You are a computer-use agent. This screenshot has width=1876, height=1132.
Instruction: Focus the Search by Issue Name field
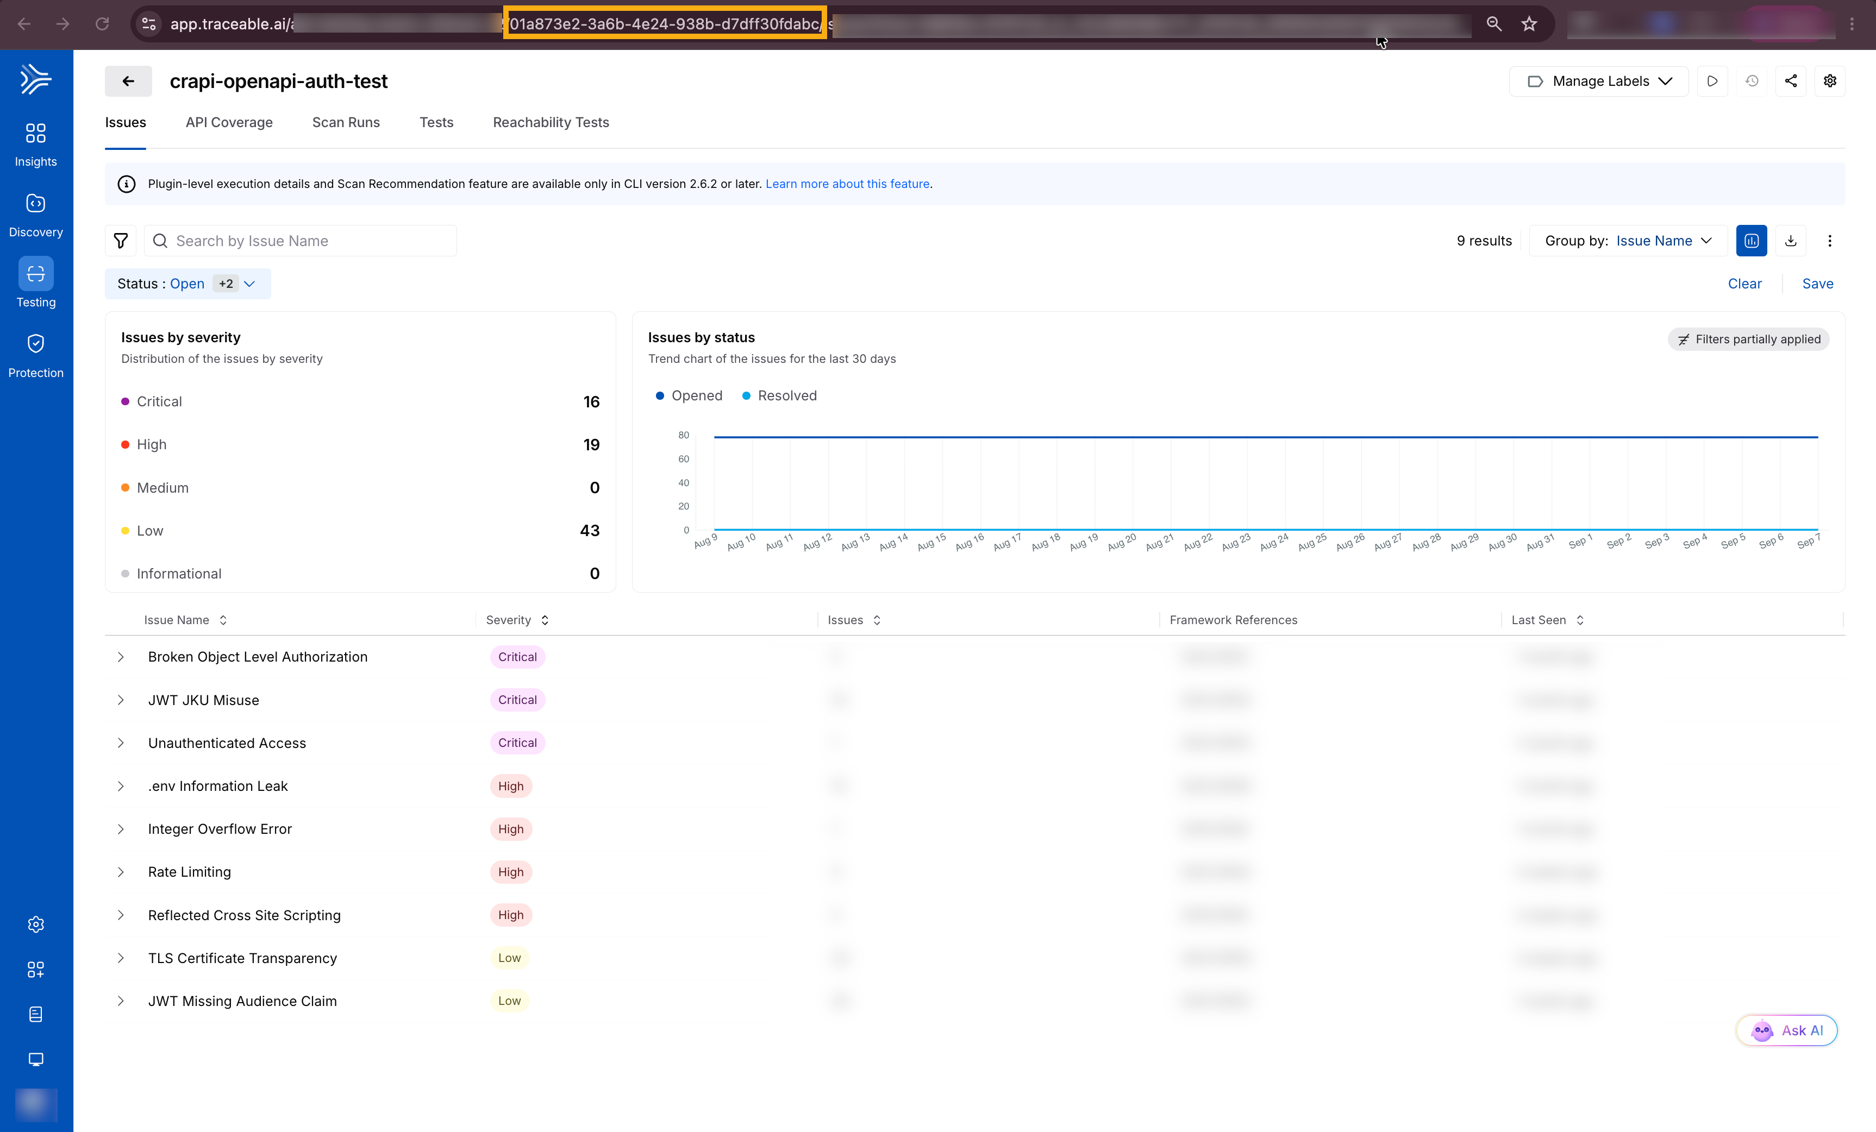click(300, 241)
